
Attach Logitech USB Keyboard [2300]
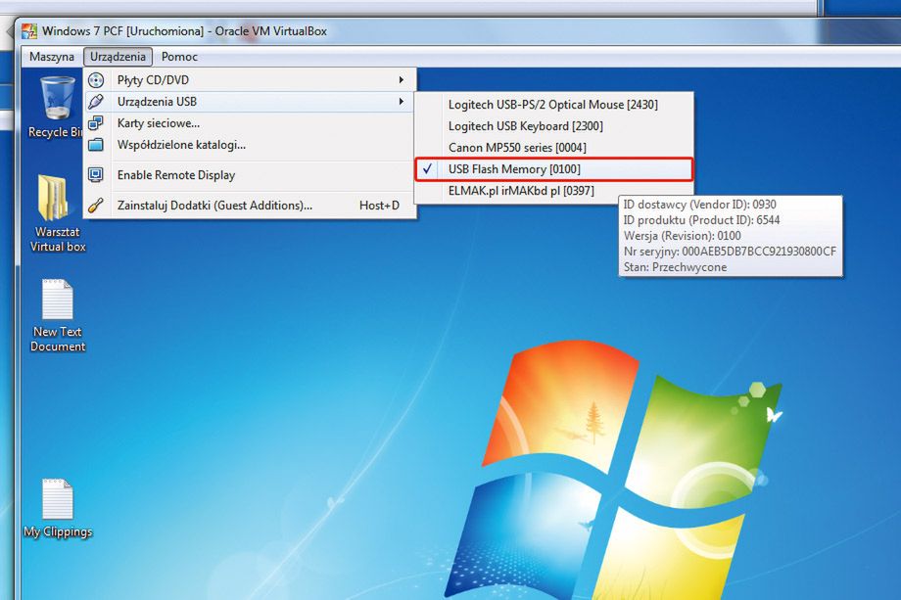[x=554, y=125]
